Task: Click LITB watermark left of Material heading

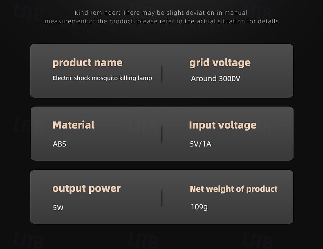Action: (x=28, y=127)
